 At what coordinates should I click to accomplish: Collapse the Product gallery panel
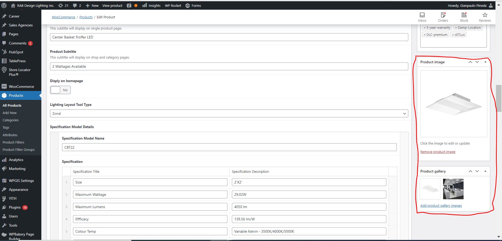485,171
